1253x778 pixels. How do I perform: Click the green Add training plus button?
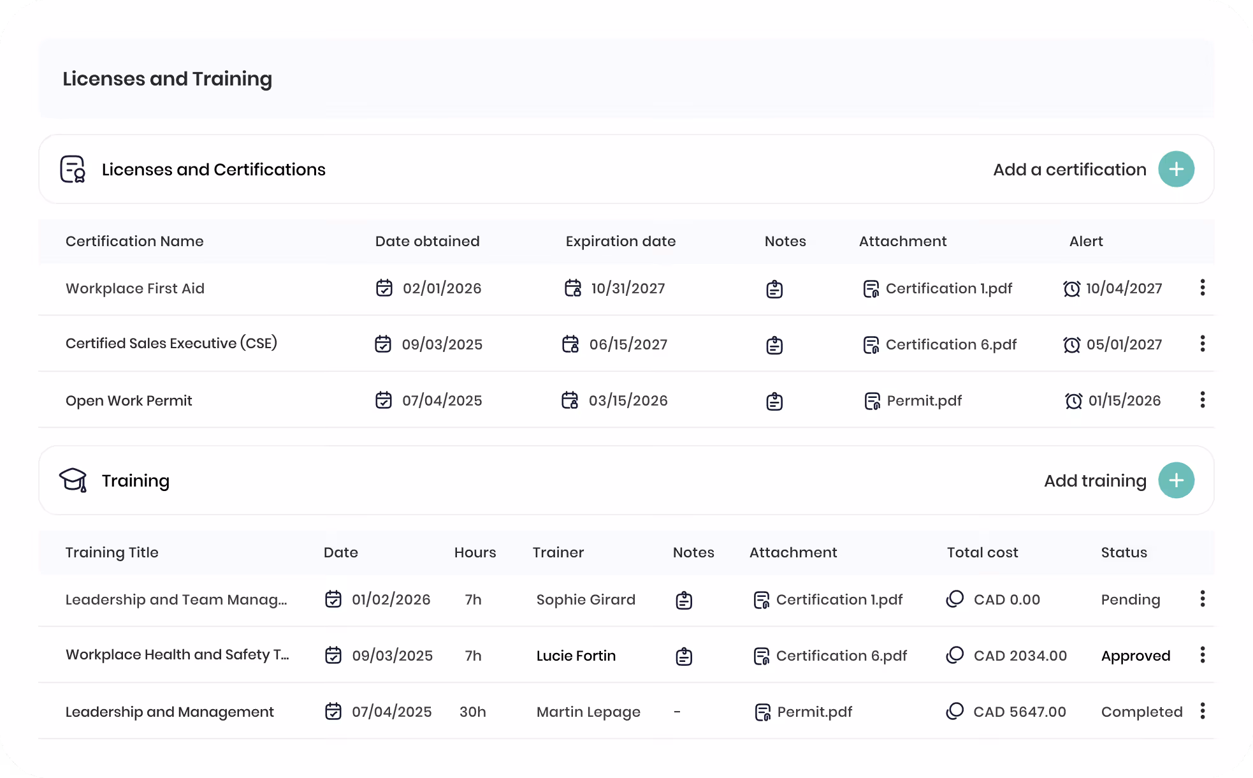[1176, 480]
